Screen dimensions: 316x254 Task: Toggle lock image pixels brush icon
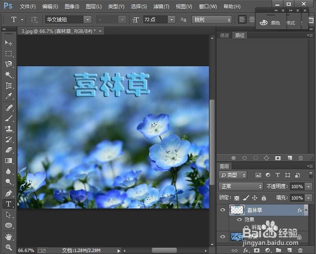(x=246, y=198)
